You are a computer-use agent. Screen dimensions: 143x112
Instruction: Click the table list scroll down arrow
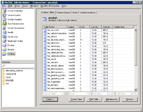[136, 89]
